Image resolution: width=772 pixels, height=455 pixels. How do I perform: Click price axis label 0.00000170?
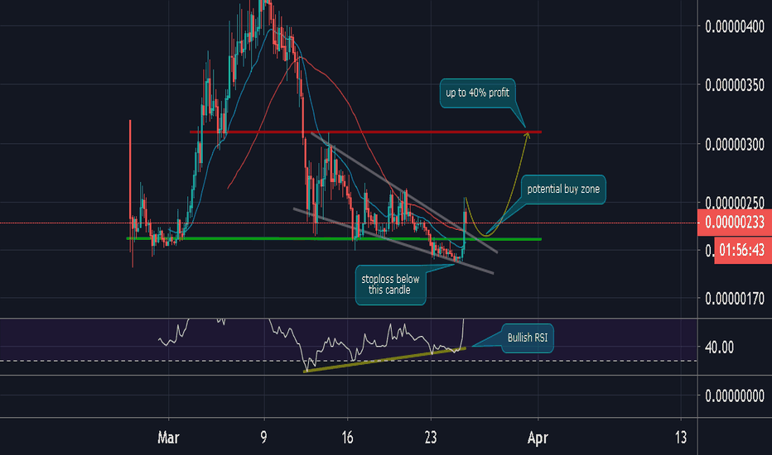[735, 298]
